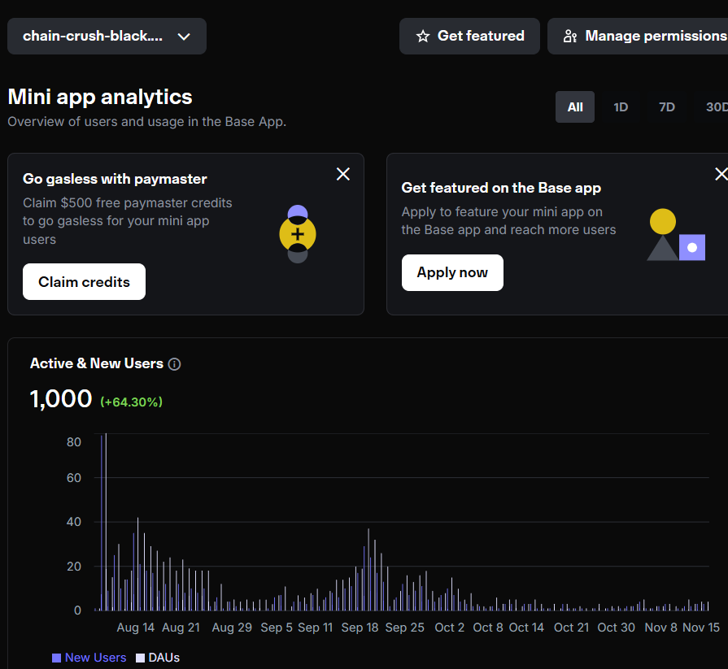Click the Oct 30 axis label
728x669 pixels.
pos(616,628)
